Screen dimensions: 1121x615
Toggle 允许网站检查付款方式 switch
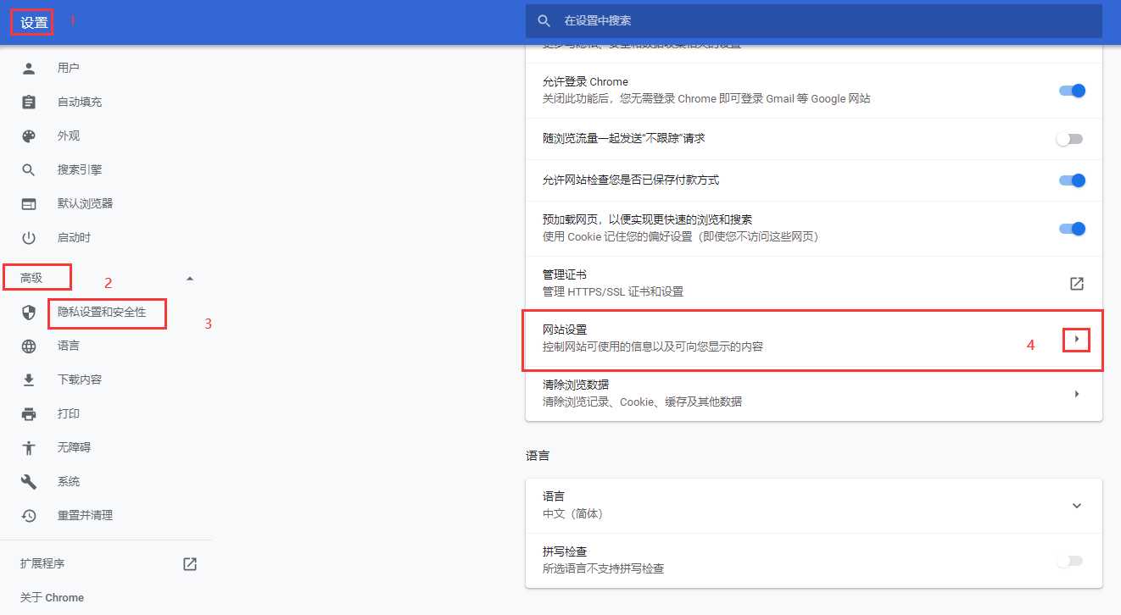point(1072,180)
